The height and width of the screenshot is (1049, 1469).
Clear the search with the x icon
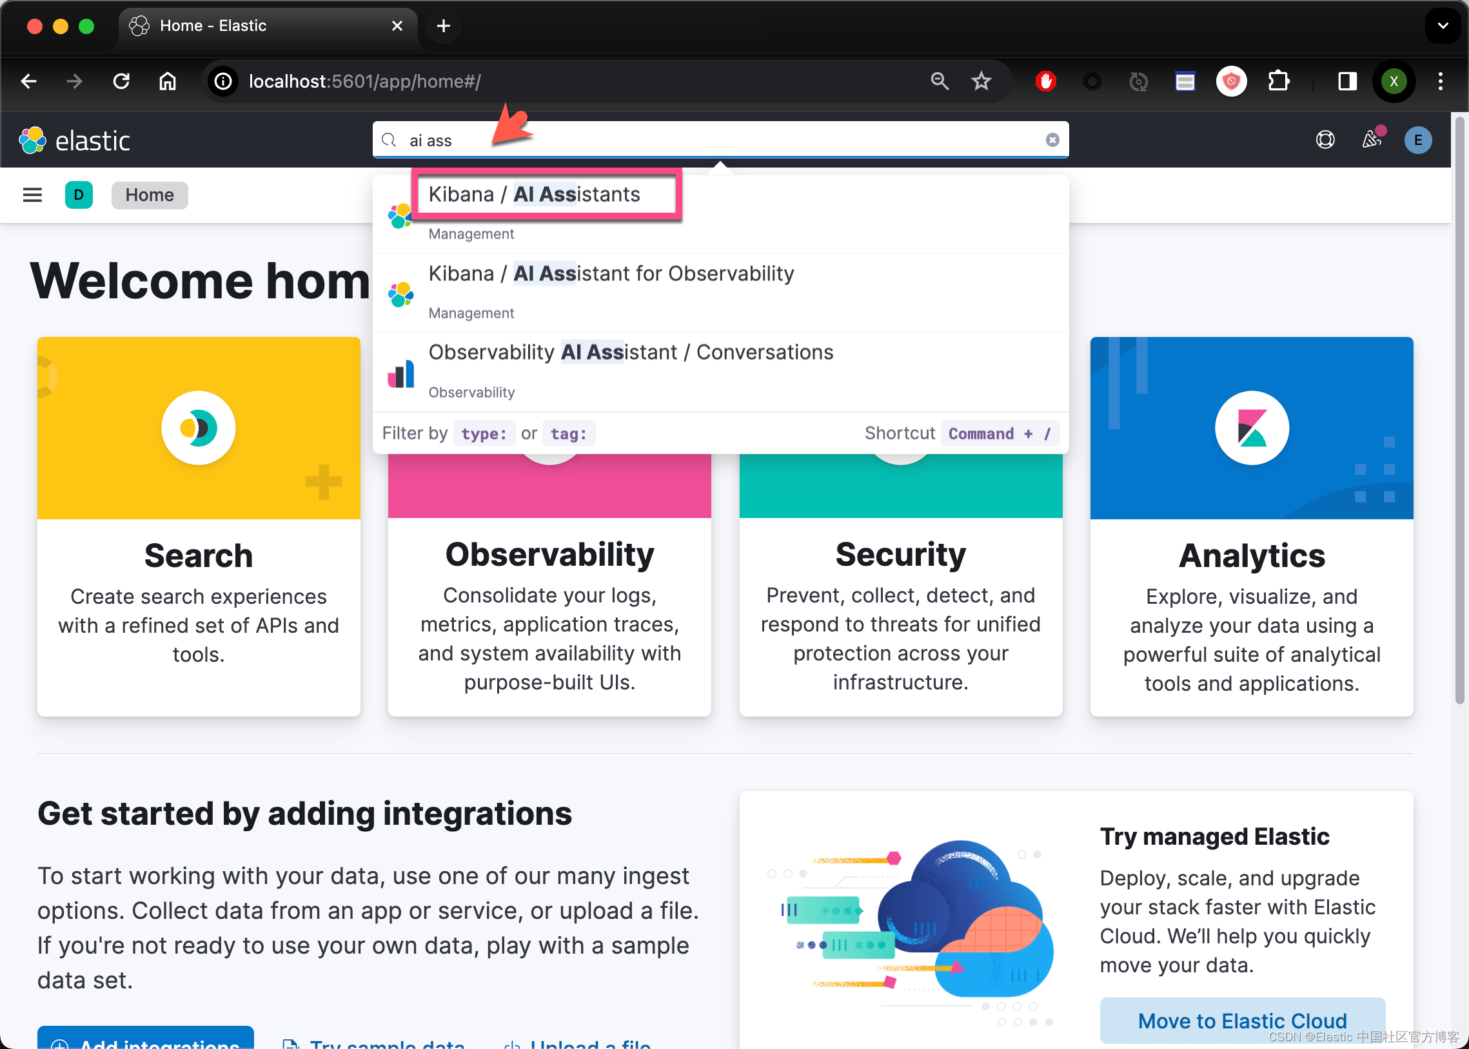pyautogui.click(x=1053, y=140)
